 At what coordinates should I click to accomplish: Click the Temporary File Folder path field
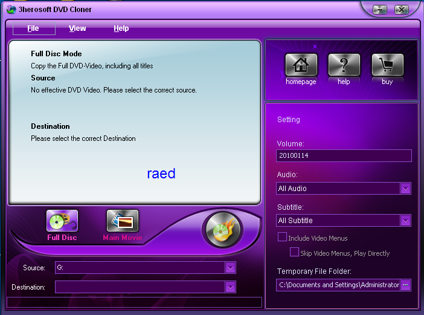[338, 285]
